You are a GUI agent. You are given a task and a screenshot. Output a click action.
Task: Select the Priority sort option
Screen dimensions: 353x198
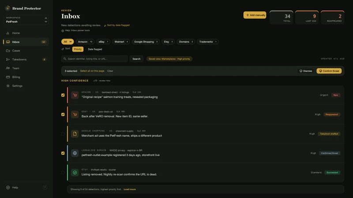click(78, 49)
